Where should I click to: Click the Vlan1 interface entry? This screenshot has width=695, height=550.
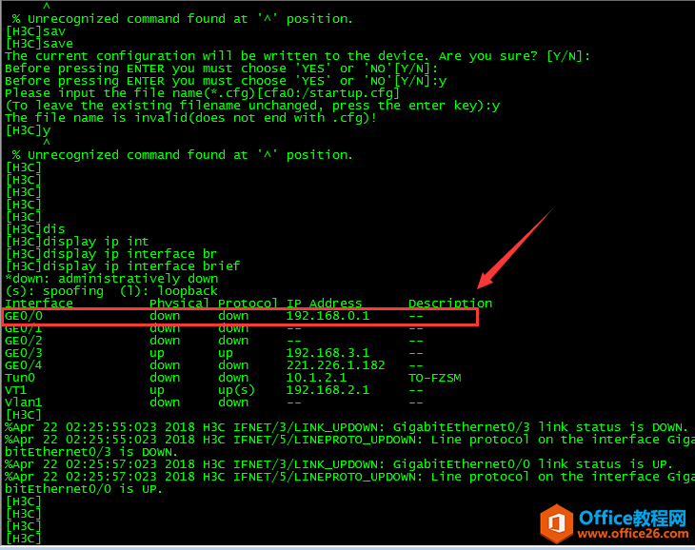[23, 403]
